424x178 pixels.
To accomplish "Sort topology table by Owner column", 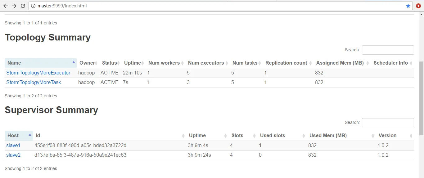I will 88,63.
